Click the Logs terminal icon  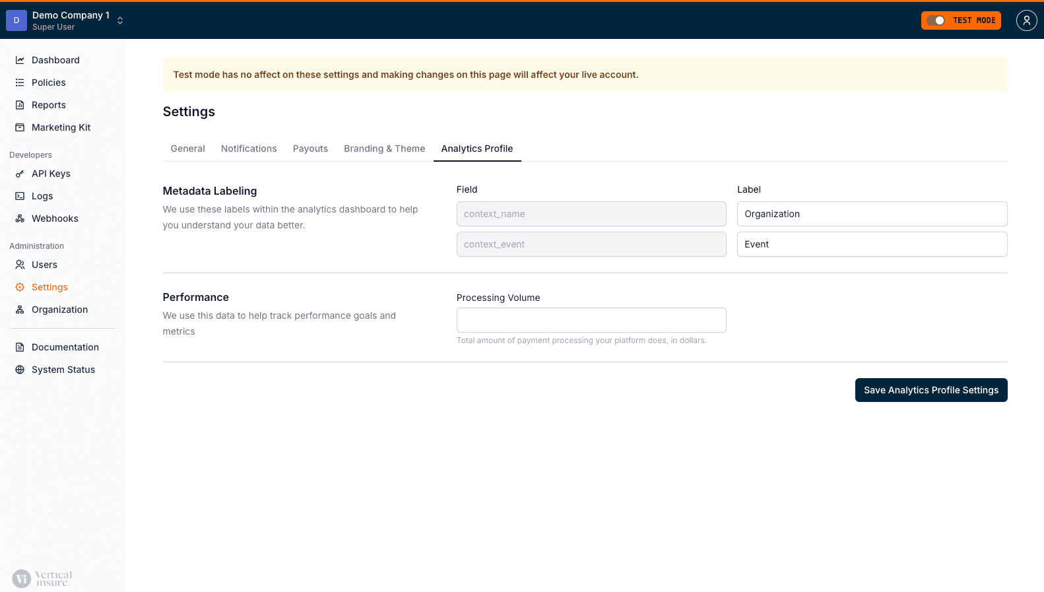pos(20,196)
